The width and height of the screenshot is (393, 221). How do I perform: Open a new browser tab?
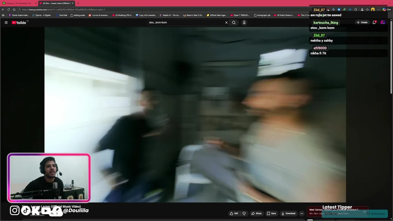(x=78, y=3)
